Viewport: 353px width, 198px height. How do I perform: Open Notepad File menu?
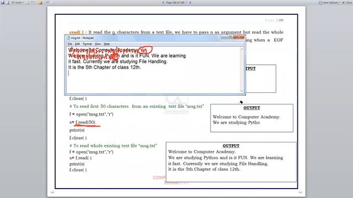pyautogui.click(x=70, y=44)
